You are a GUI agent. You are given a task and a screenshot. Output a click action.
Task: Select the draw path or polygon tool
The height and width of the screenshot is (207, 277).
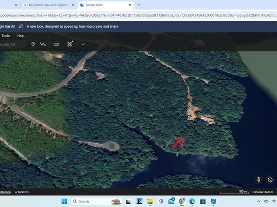pyautogui.click(x=43, y=44)
